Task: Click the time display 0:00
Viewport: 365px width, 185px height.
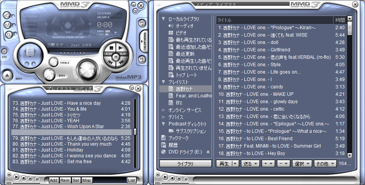Action: pos(105,25)
